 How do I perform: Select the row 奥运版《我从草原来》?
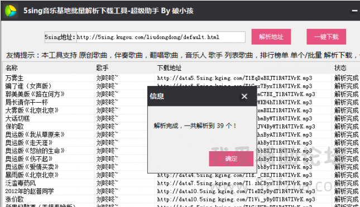(180, 134)
